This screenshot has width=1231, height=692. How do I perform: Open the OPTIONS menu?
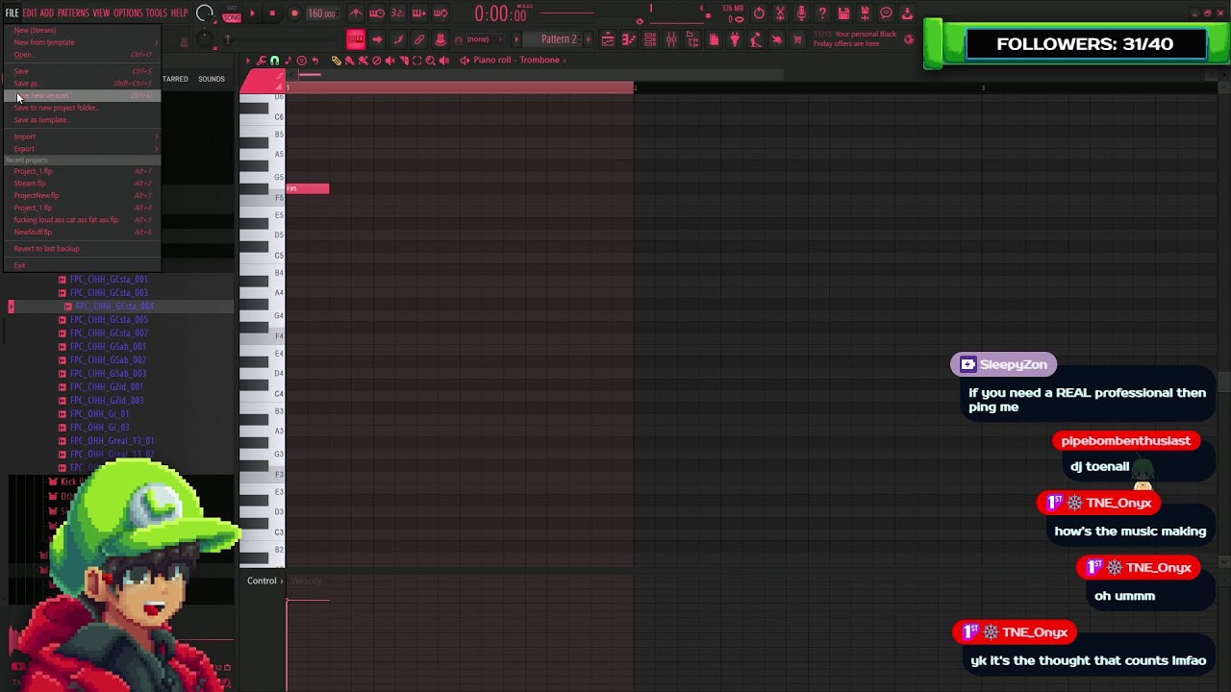point(128,12)
